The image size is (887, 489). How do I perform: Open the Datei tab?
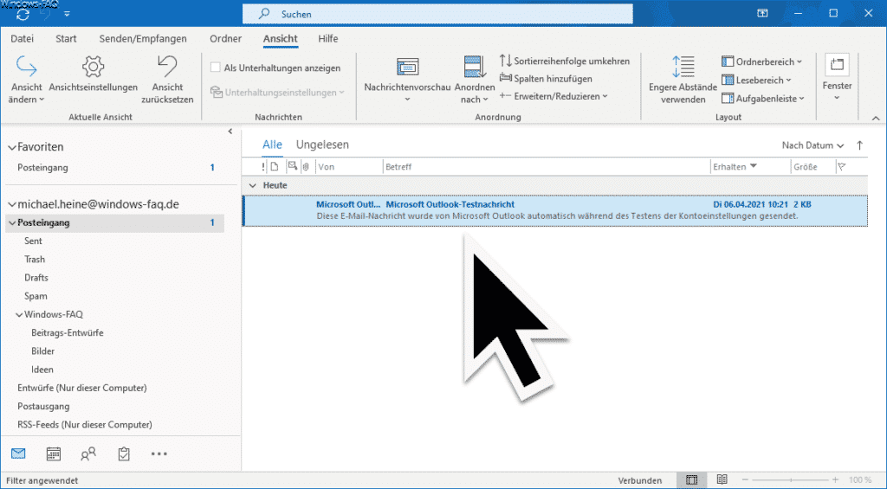tap(22, 39)
